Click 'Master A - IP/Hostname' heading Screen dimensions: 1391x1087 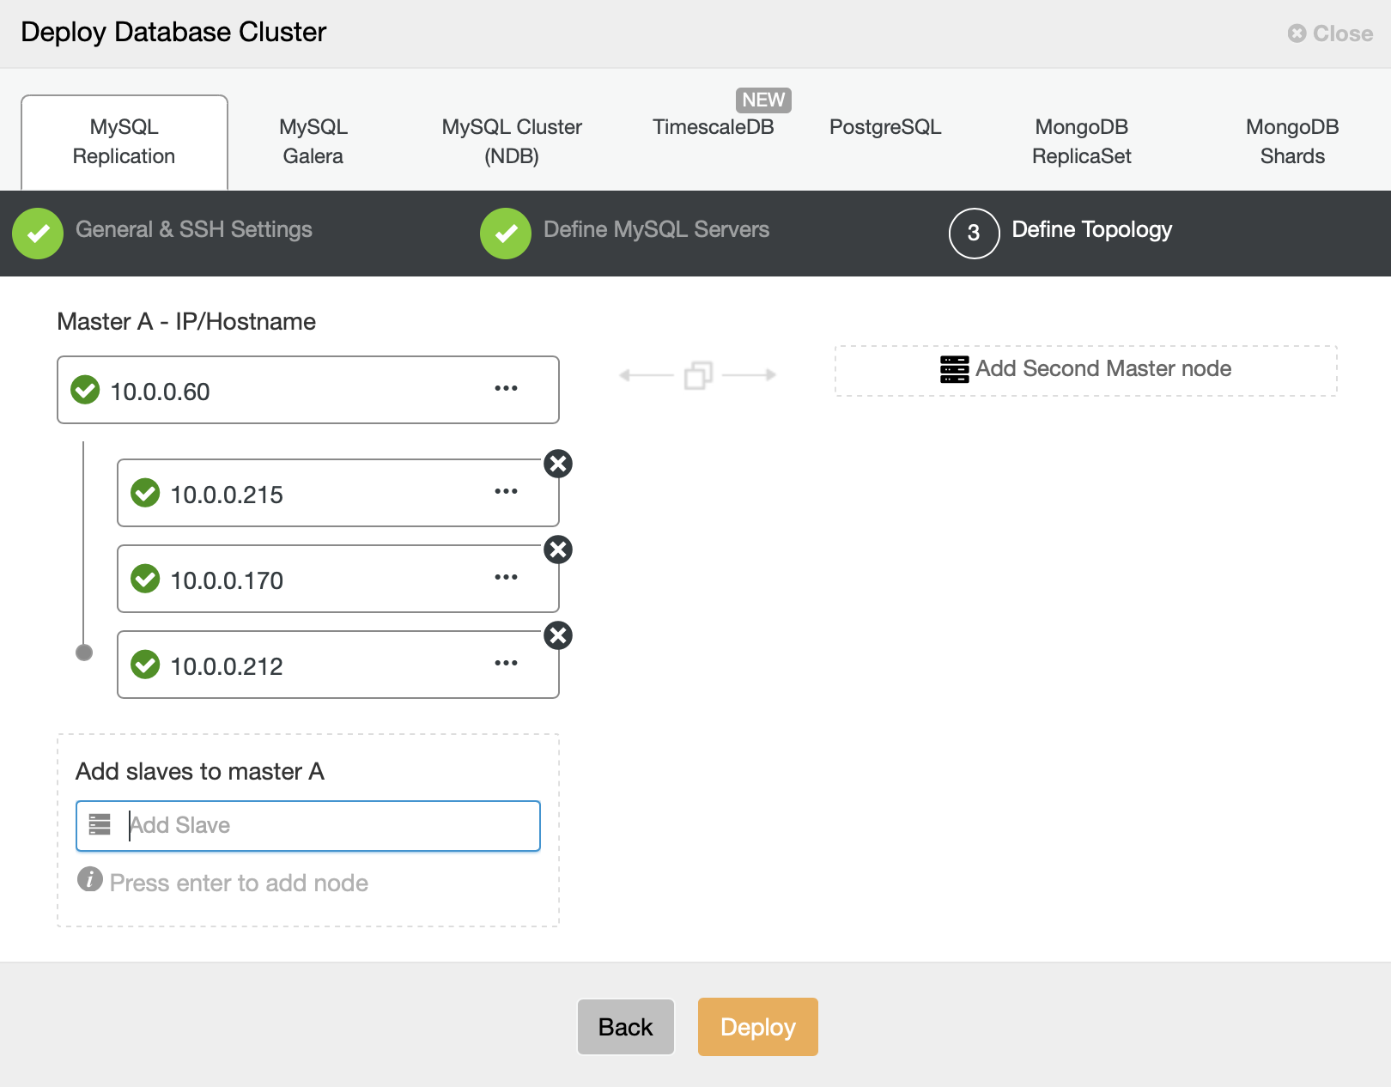186,321
